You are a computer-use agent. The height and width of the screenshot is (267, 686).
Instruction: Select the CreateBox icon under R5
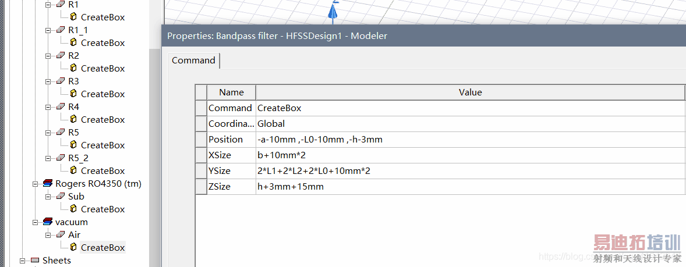click(73, 145)
